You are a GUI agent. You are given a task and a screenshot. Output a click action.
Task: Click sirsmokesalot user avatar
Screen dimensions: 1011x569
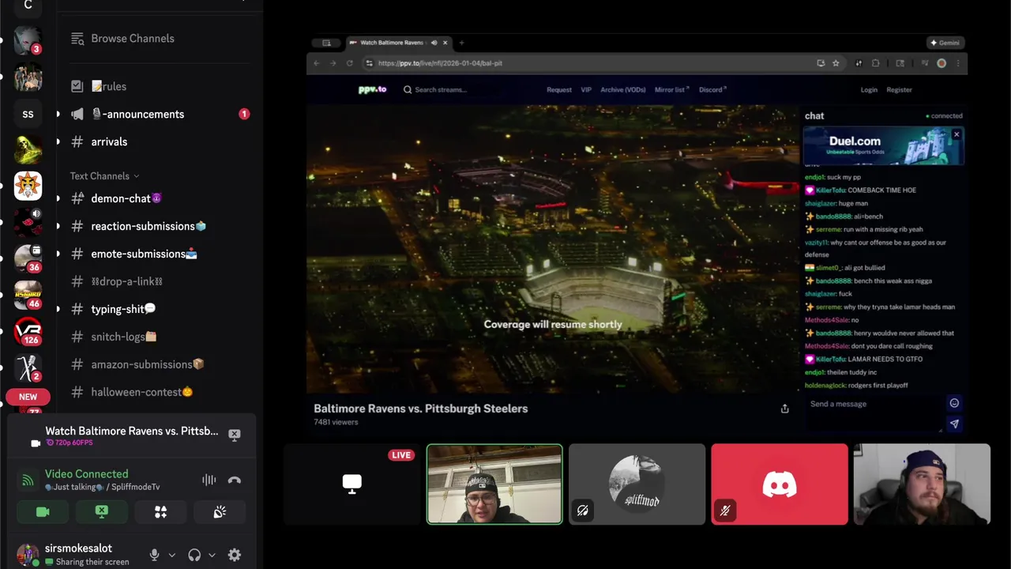click(28, 555)
